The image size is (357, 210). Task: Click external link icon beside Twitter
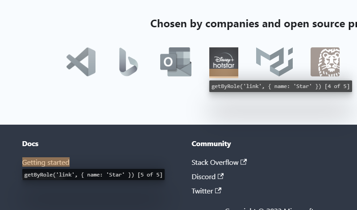[218, 190]
